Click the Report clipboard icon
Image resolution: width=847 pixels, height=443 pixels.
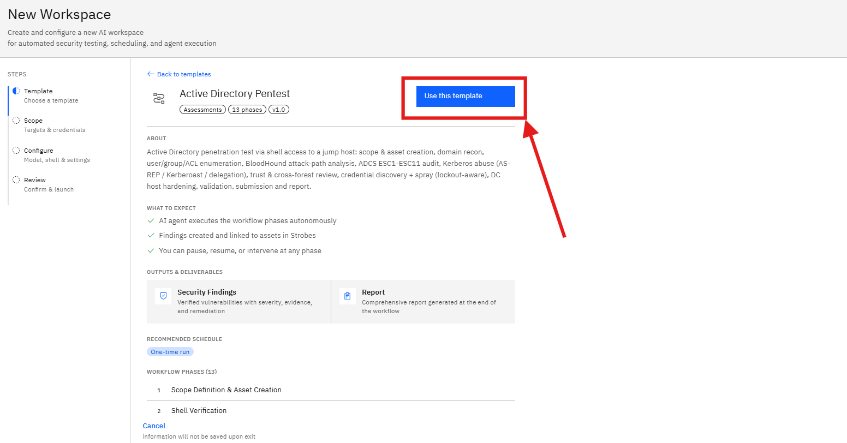coord(348,296)
